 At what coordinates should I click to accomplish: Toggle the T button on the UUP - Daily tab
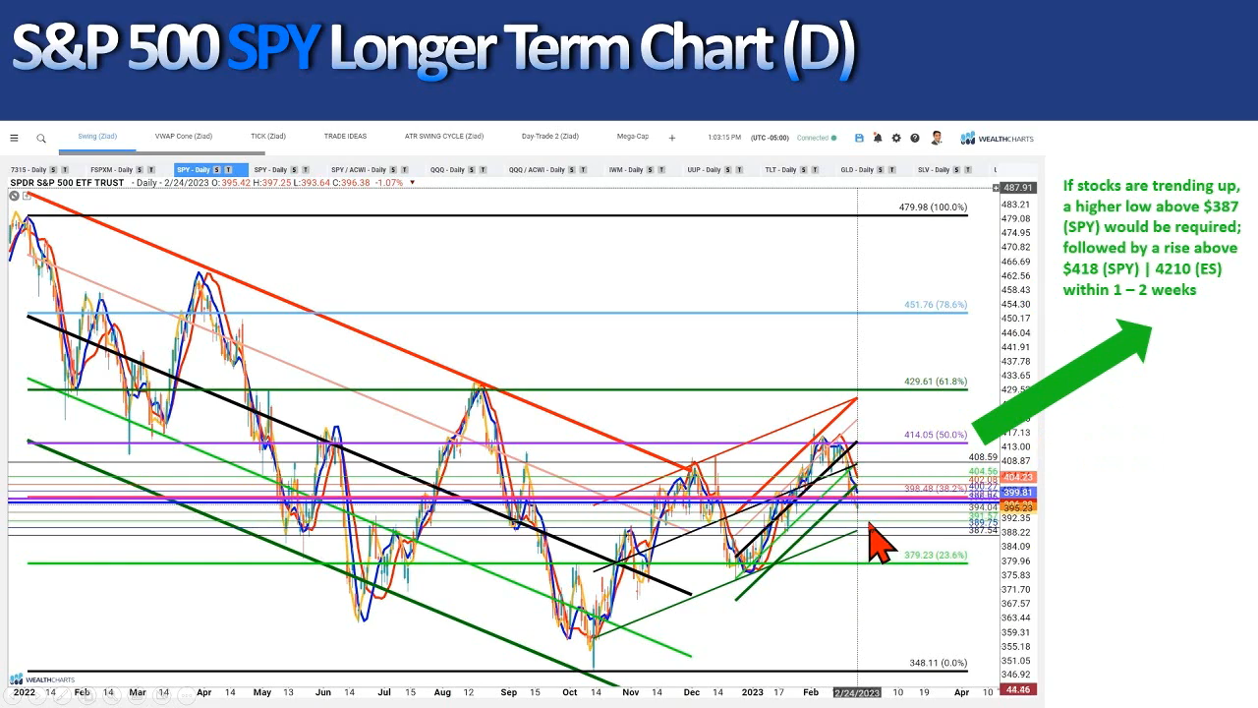pyautogui.click(x=741, y=170)
